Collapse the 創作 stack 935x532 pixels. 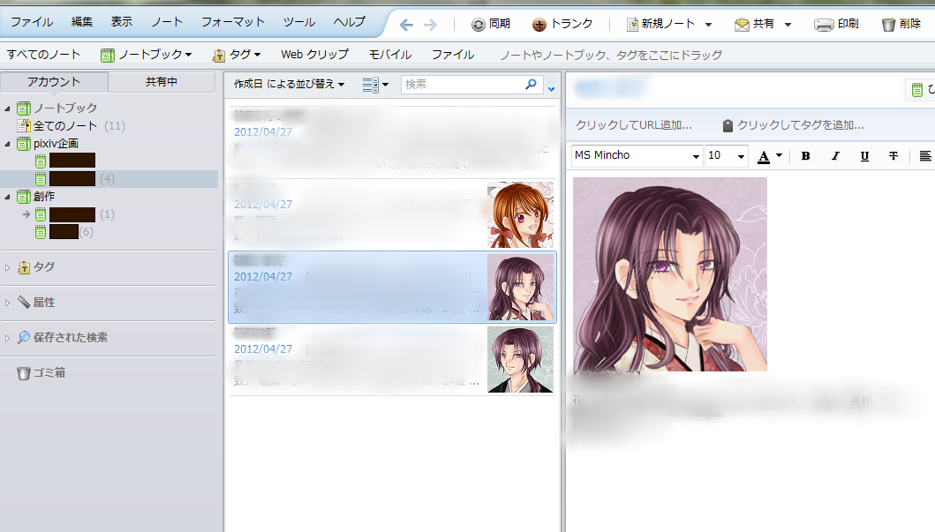tap(8, 197)
